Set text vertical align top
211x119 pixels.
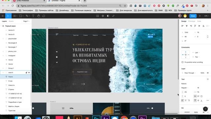[195, 100]
